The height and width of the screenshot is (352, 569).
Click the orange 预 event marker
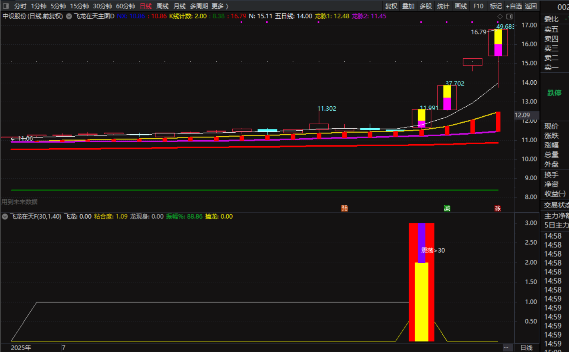pyautogui.click(x=344, y=208)
